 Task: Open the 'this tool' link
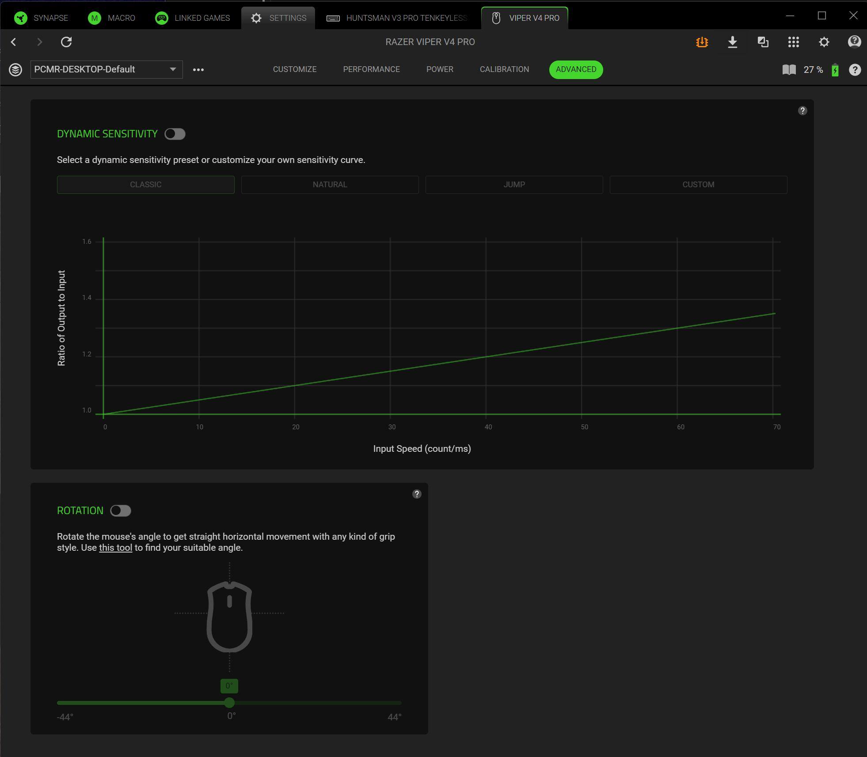click(116, 548)
